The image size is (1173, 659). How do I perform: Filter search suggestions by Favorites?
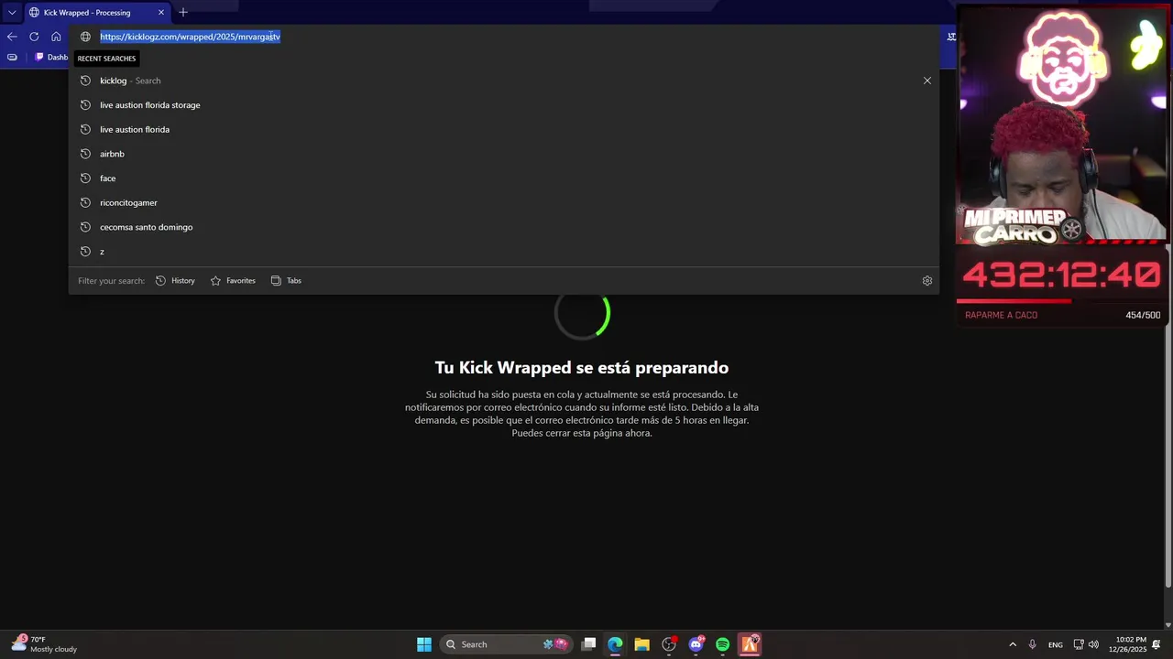[233, 281]
